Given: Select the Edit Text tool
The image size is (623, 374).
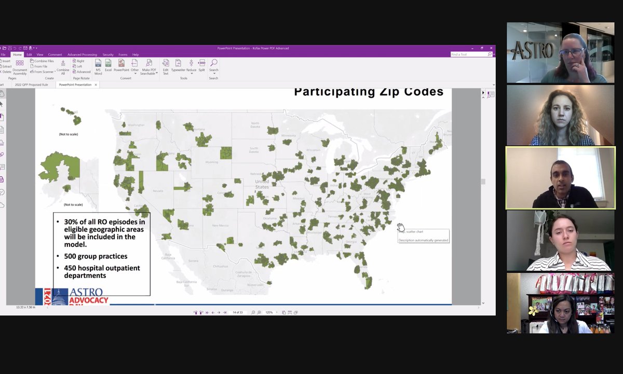Looking at the screenshot, I should [166, 67].
